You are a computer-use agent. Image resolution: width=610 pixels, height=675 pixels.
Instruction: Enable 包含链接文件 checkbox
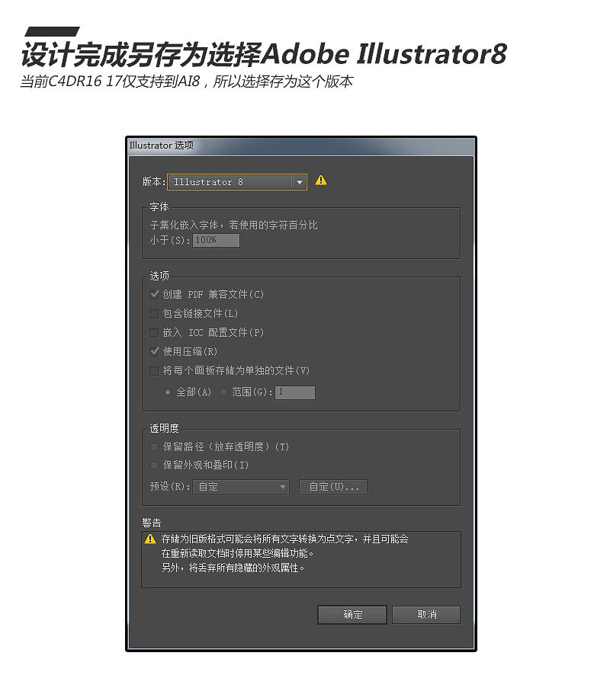[x=154, y=313]
